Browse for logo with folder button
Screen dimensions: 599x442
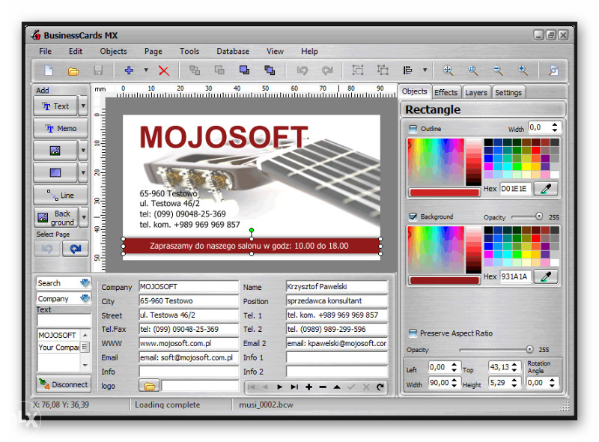(149, 386)
